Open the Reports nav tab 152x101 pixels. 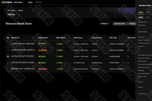pos(39,2)
